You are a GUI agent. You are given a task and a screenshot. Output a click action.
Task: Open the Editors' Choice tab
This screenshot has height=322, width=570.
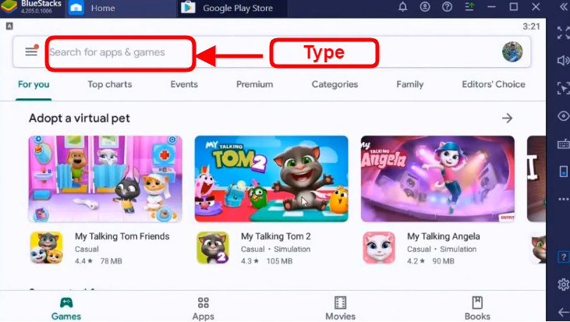494,84
